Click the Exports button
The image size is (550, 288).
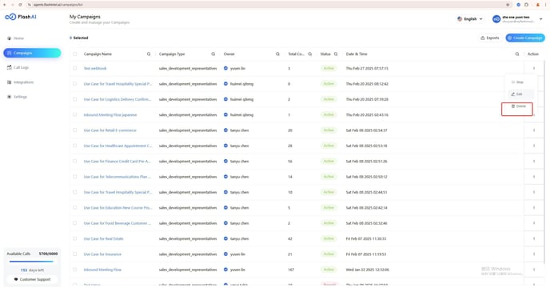[x=490, y=38]
